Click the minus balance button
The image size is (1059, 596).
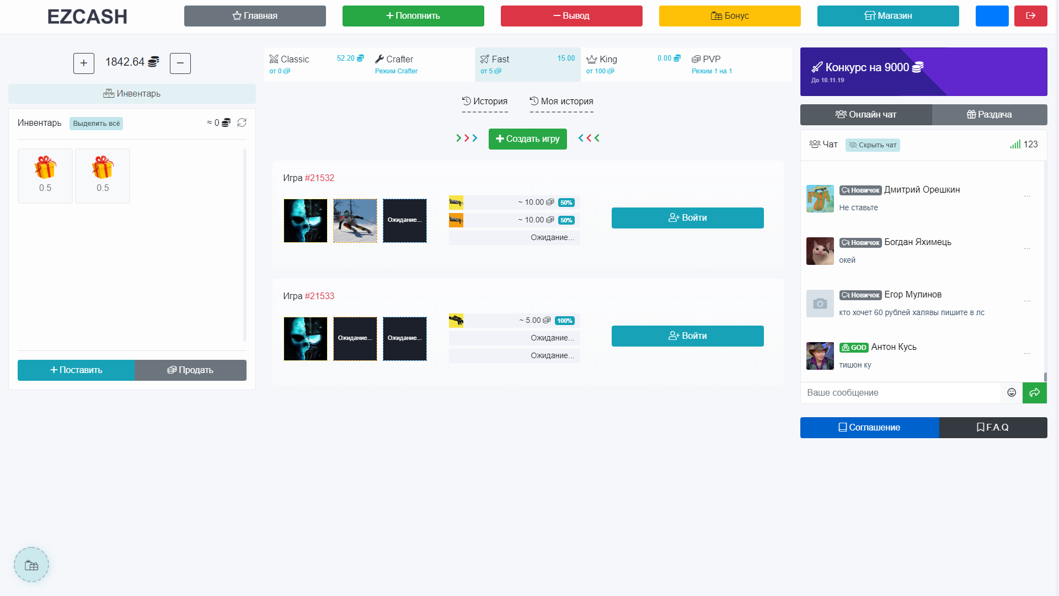click(180, 63)
